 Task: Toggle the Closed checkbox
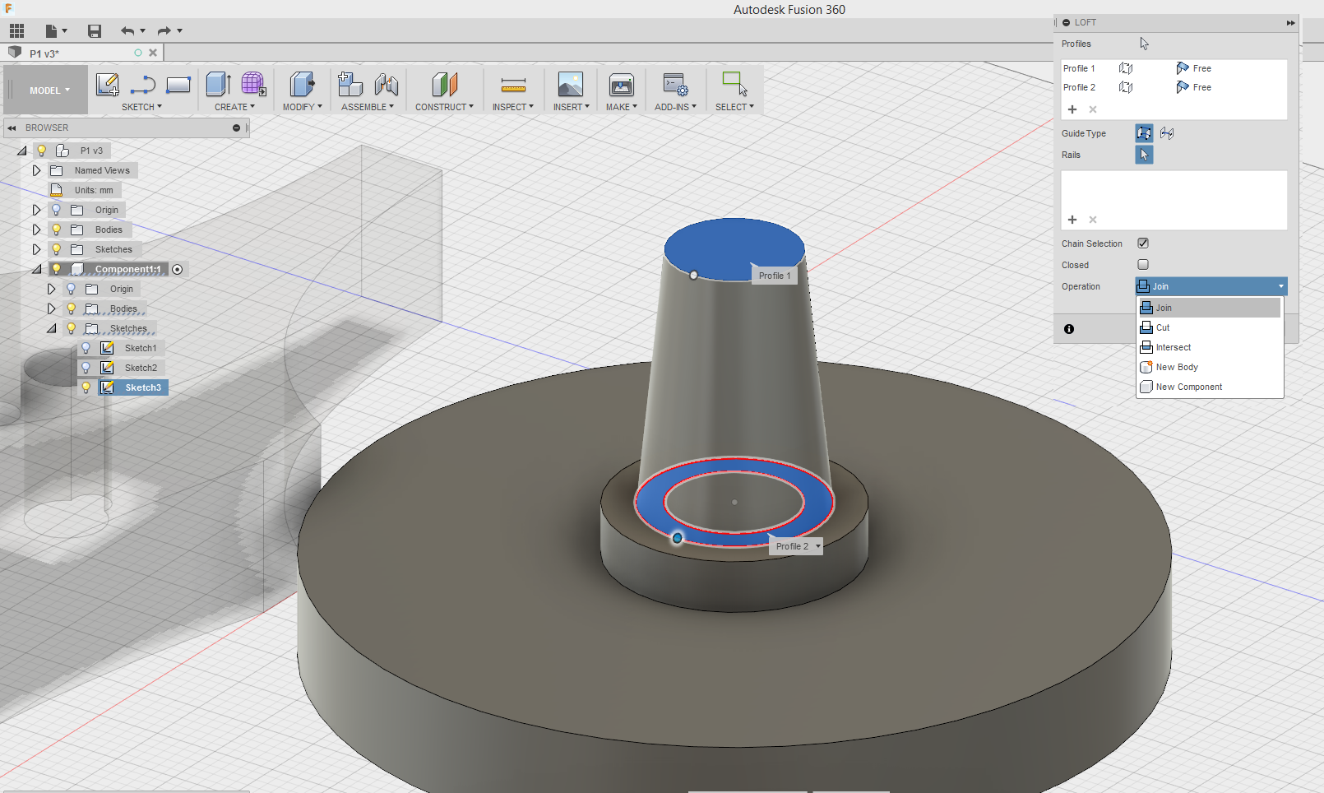click(x=1143, y=264)
